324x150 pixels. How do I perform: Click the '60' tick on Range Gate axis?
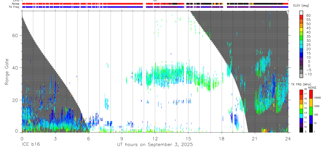pos(16,35)
